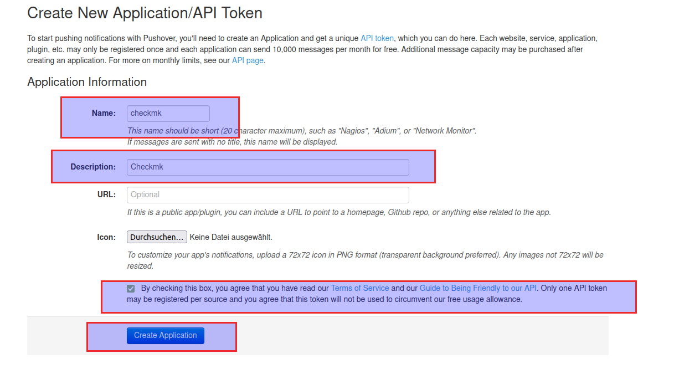Click the optional URL input field
The image size is (674, 369).
point(268,195)
